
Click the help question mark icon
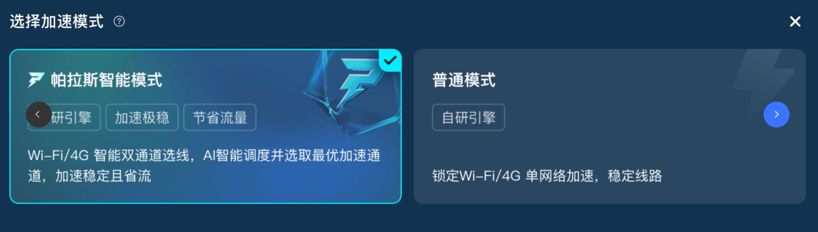119,21
